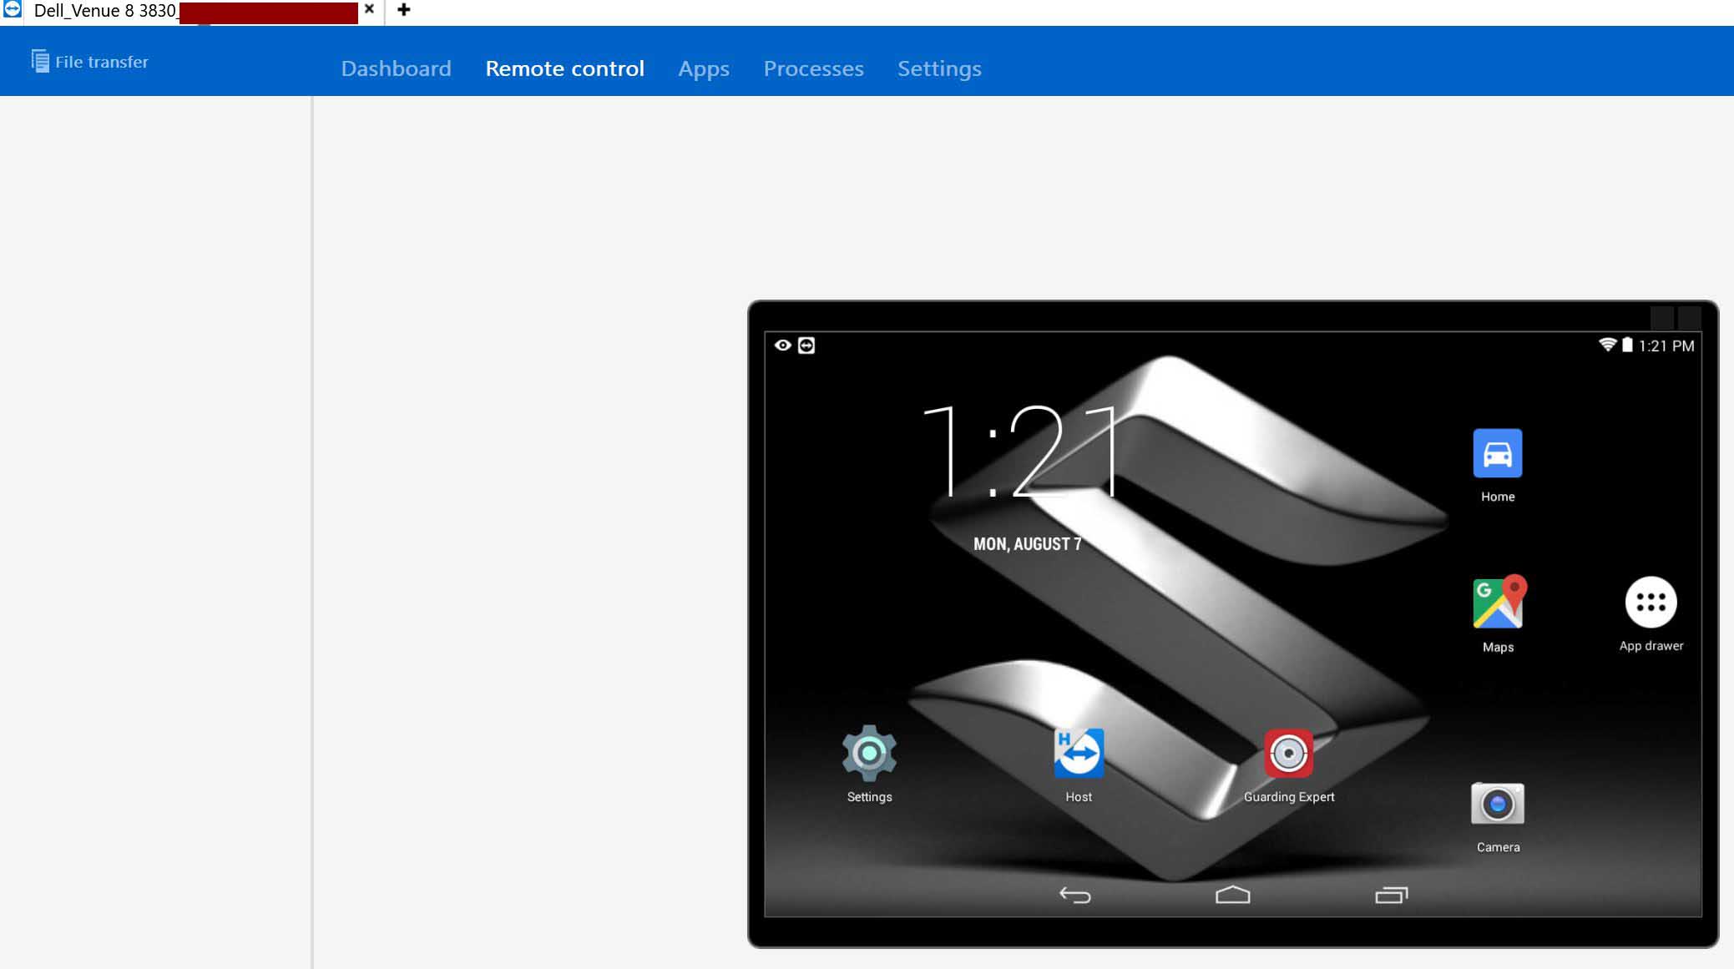Viewport: 1734px width, 969px height.
Task: Tap the Home car icon
Action: (x=1497, y=453)
